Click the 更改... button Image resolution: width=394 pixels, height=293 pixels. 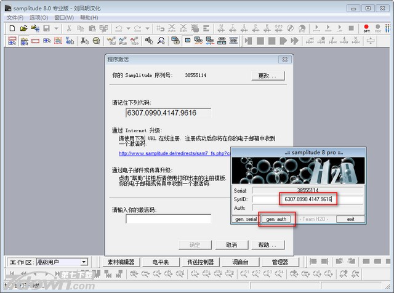268,76
